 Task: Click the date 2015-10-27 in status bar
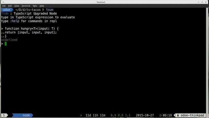tap(145, 115)
